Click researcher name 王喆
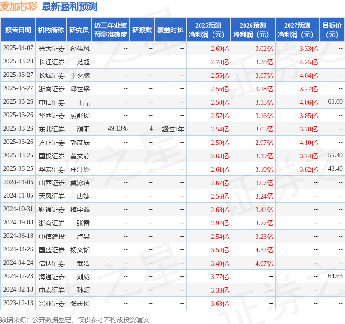345x324 pixels. coord(83,102)
